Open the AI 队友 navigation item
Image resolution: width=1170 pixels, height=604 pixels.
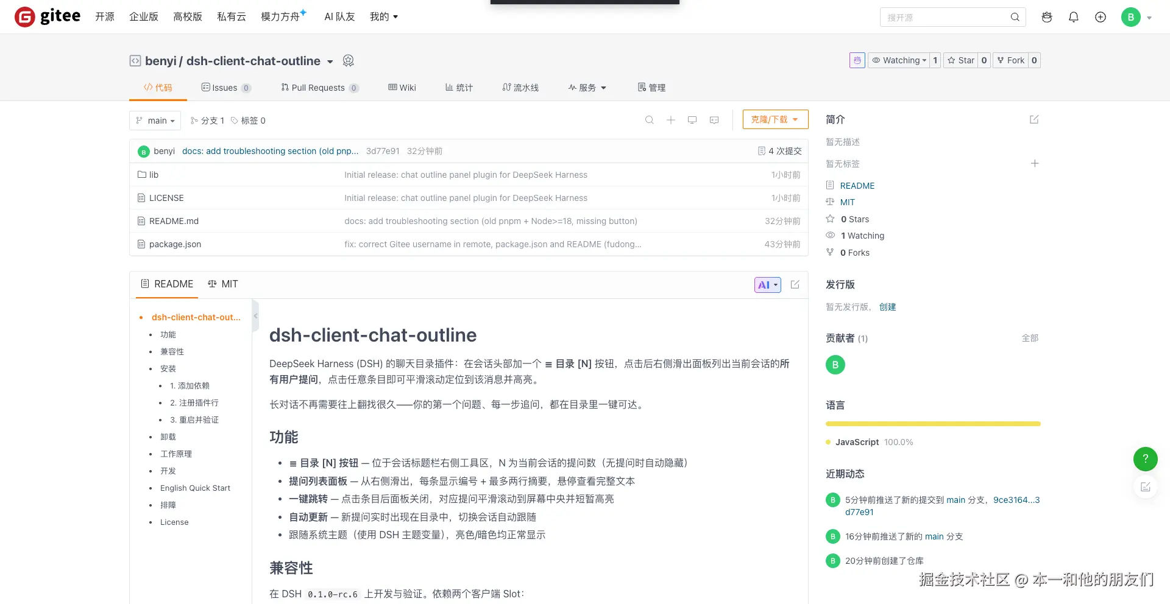339,16
